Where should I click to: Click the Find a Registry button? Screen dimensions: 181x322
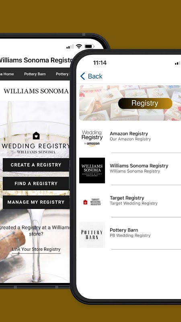click(36, 184)
